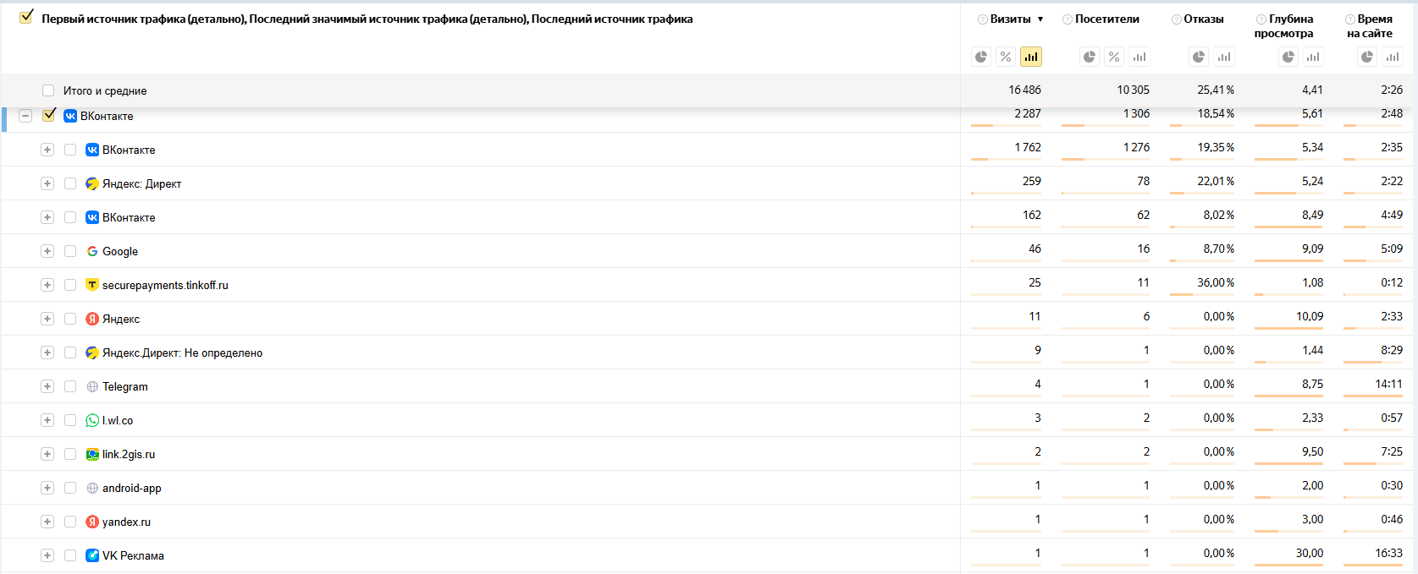Click the Yandex icon beside yandex.ru
The image size is (1418, 574).
[92, 522]
